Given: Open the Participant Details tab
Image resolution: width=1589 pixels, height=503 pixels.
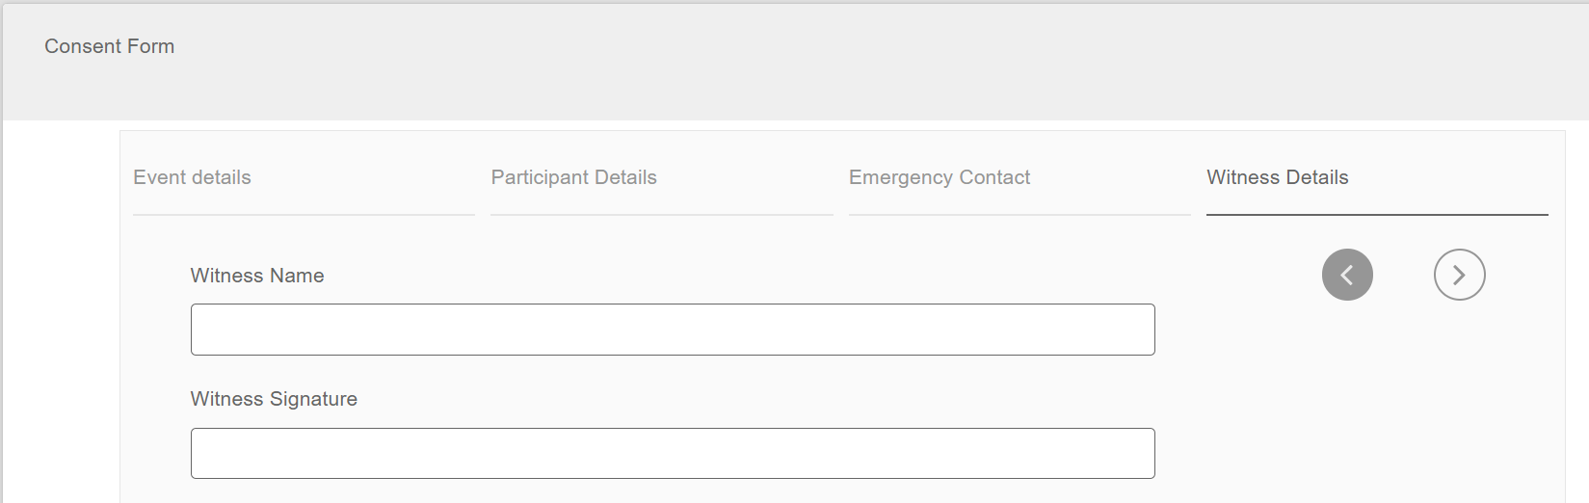Looking at the screenshot, I should tap(573, 177).
